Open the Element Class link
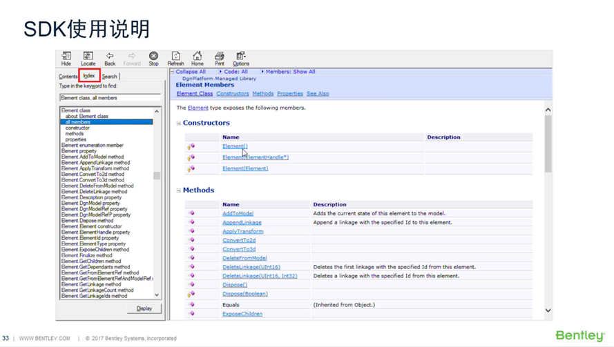 point(195,94)
